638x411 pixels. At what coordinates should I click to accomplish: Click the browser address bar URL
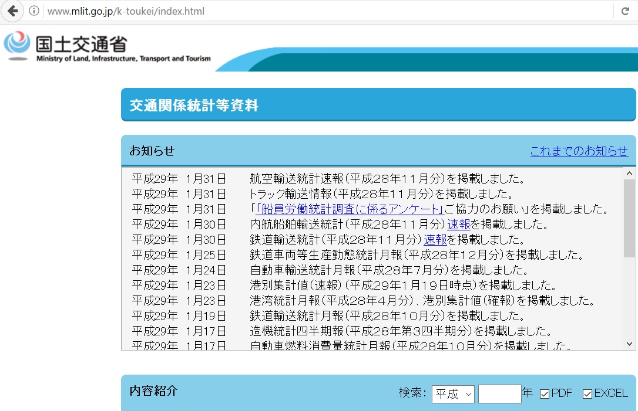[x=126, y=11]
